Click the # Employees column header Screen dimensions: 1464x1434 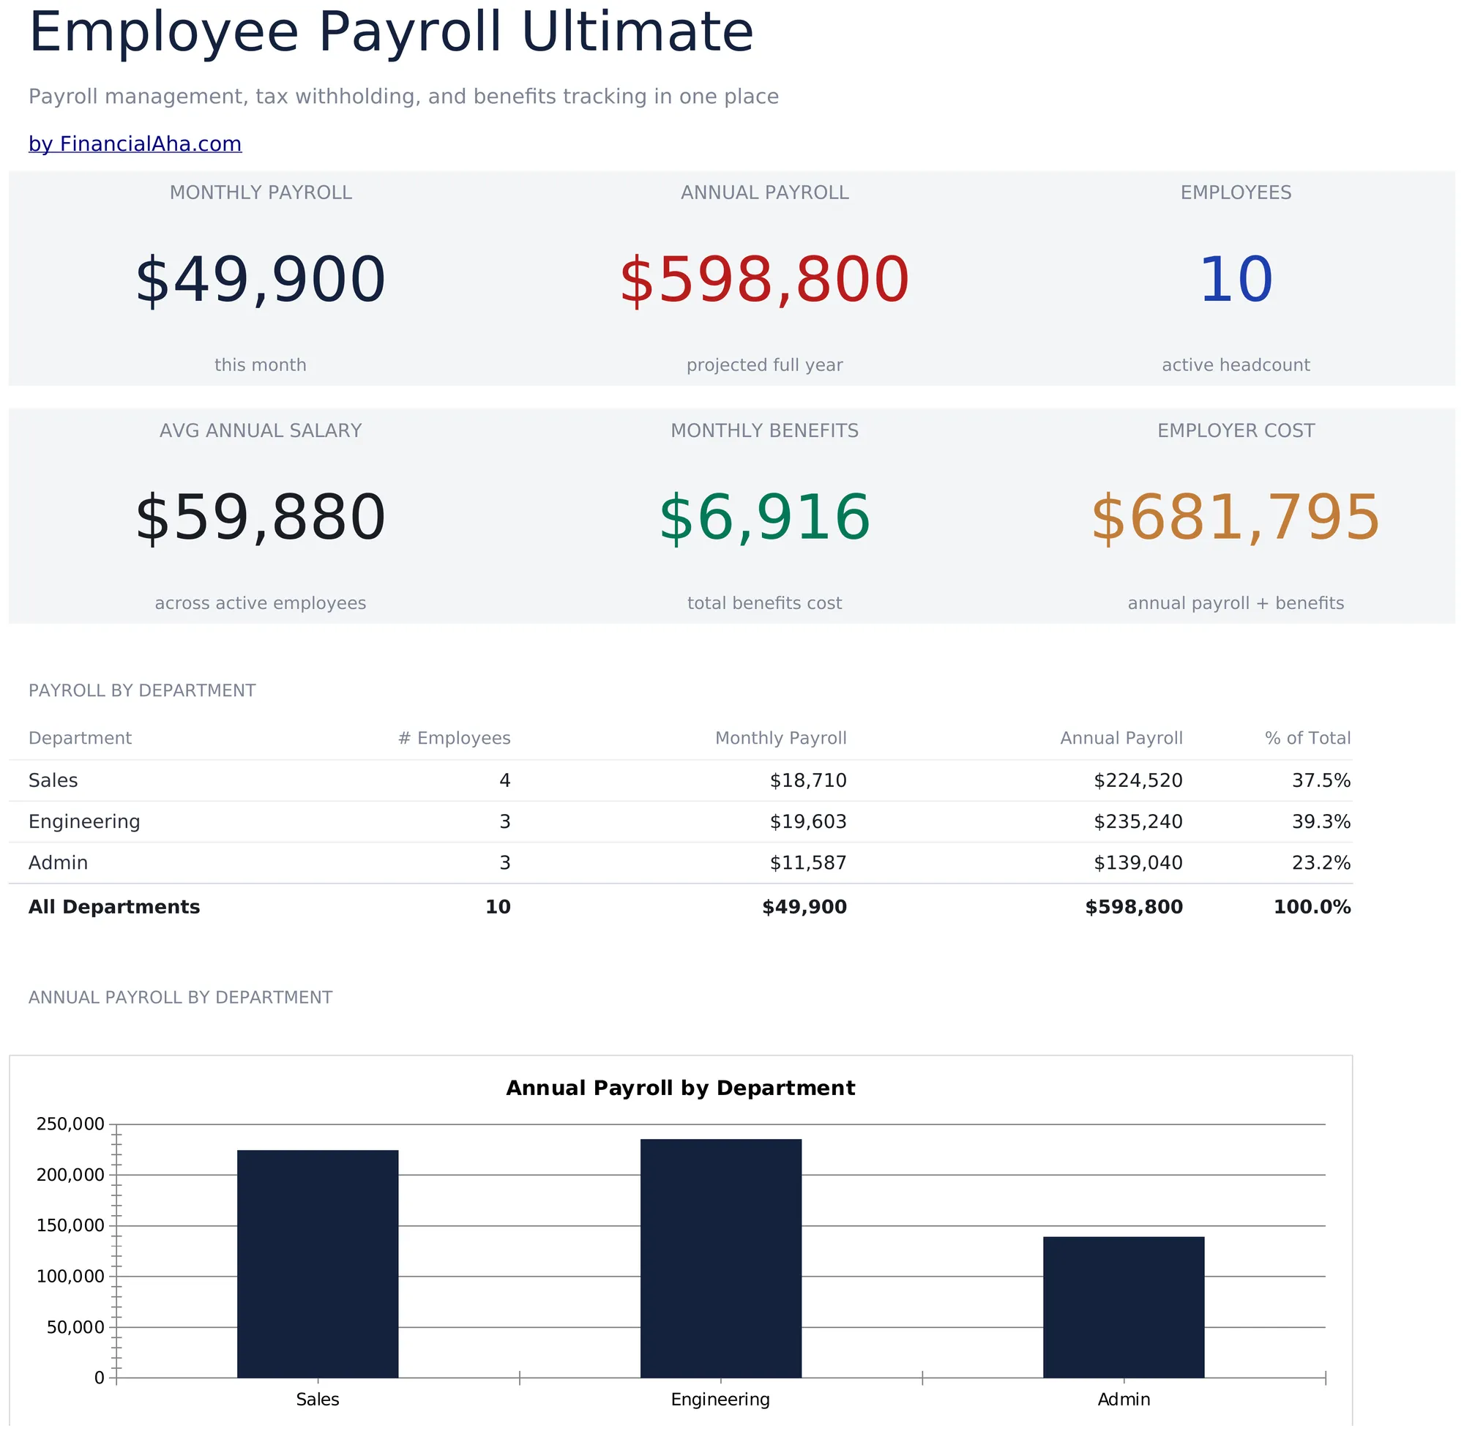pos(454,739)
